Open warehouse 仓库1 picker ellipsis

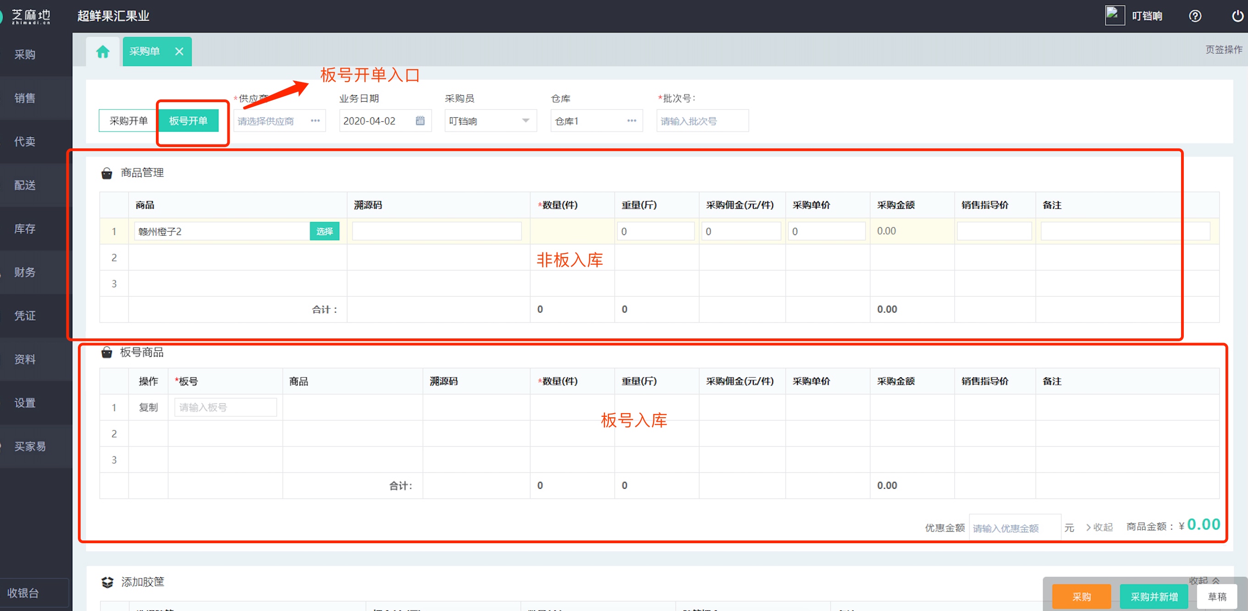[632, 120]
